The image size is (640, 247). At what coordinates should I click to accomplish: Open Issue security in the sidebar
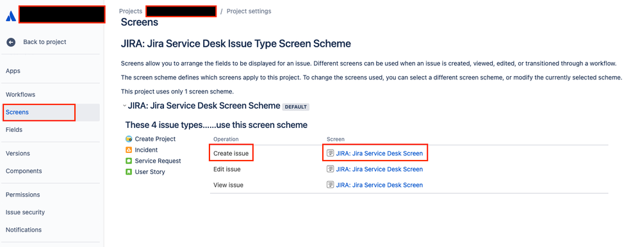click(x=26, y=212)
